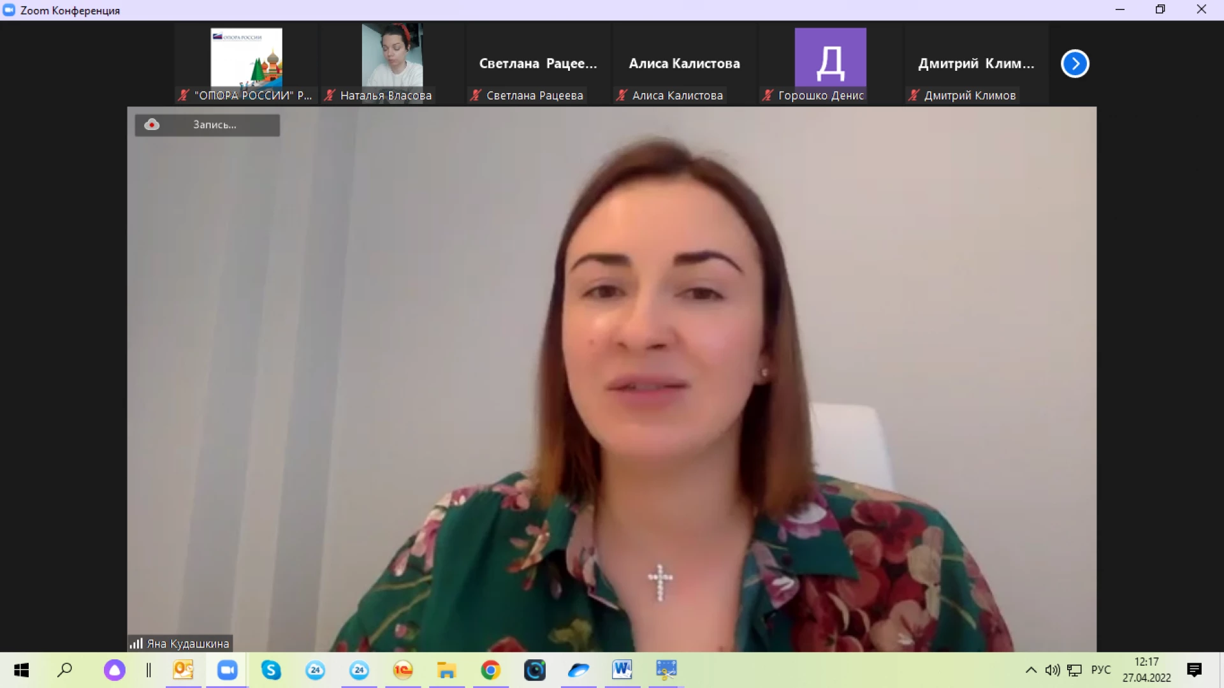Switch to Microsoft Word in taskbar
Viewport: 1224px width, 688px height.
[622, 670]
